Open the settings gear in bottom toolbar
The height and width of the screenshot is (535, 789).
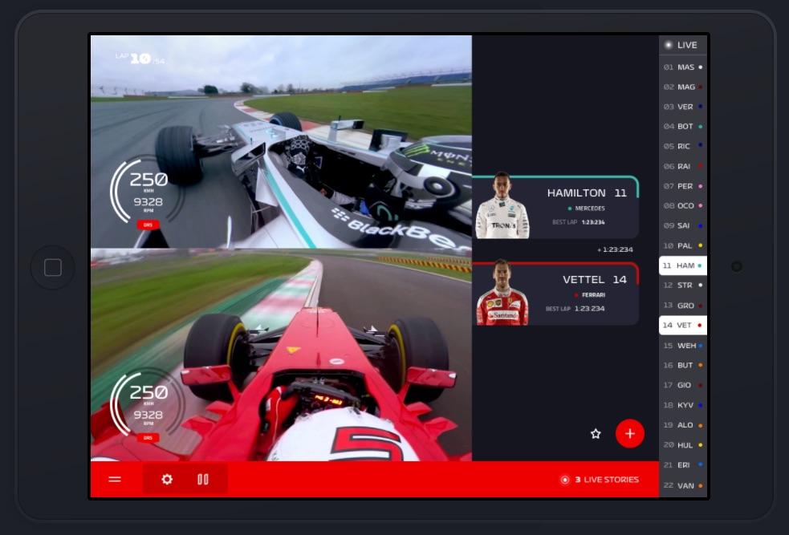point(167,478)
